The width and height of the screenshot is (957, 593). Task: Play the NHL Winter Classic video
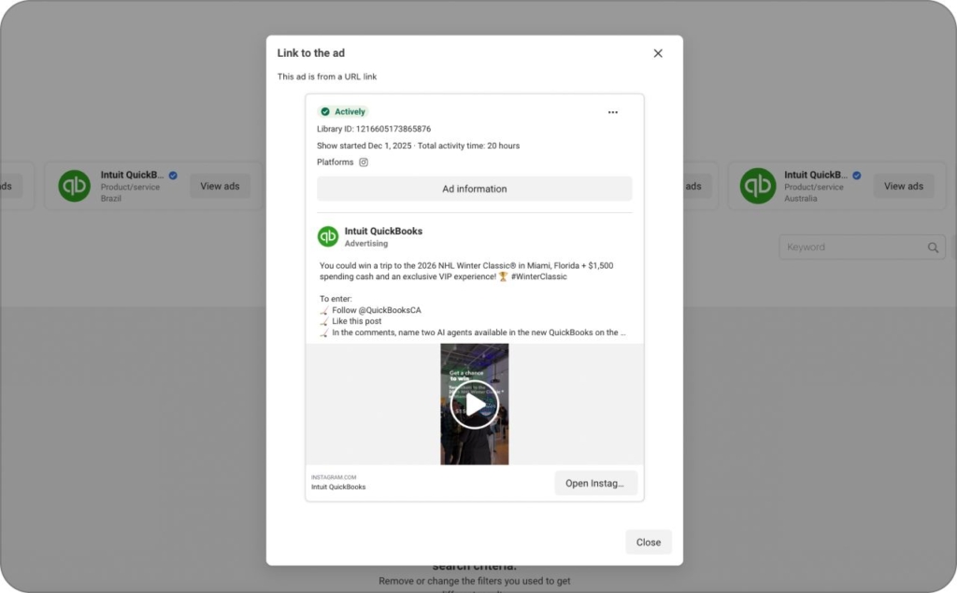pyautogui.click(x=474, y=405)
